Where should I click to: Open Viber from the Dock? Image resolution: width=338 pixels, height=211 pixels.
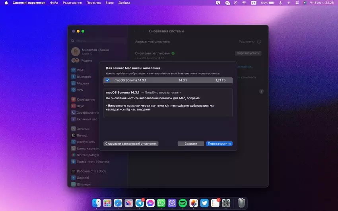(172, 203)
